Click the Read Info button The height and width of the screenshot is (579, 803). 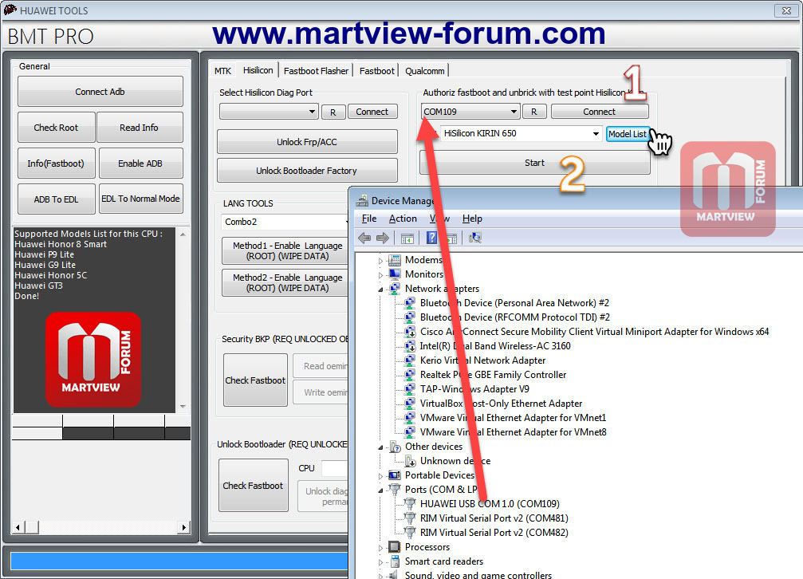(x=140, y=127)
